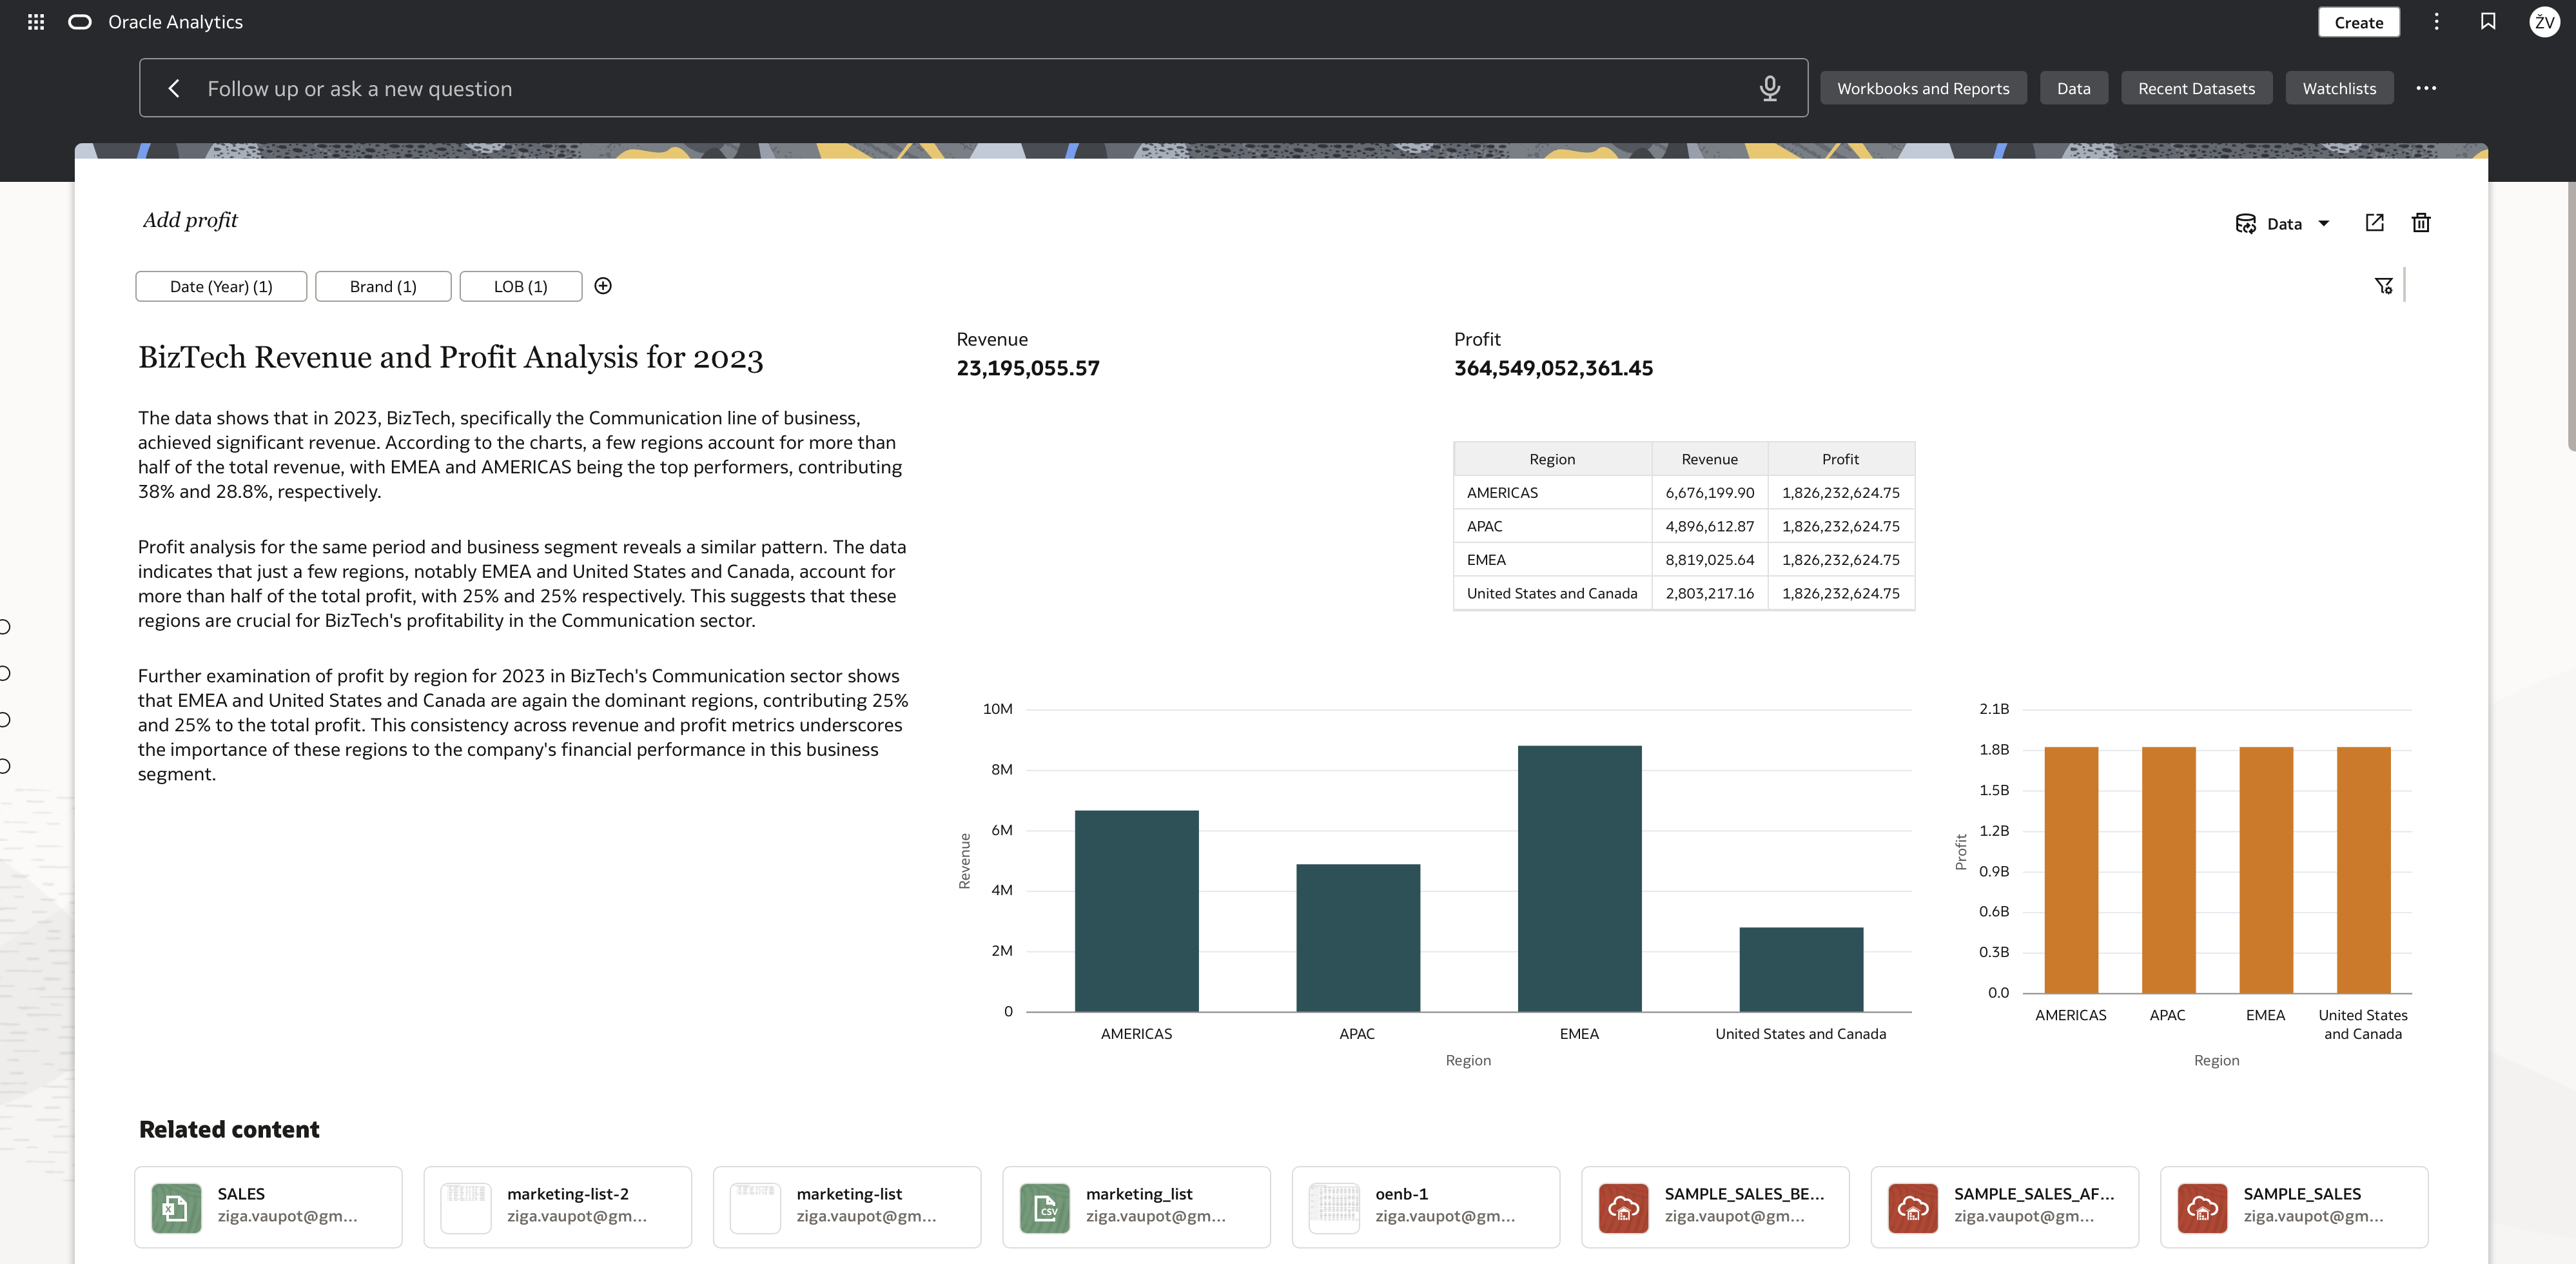Select Watchlists category

point(2339,88)
